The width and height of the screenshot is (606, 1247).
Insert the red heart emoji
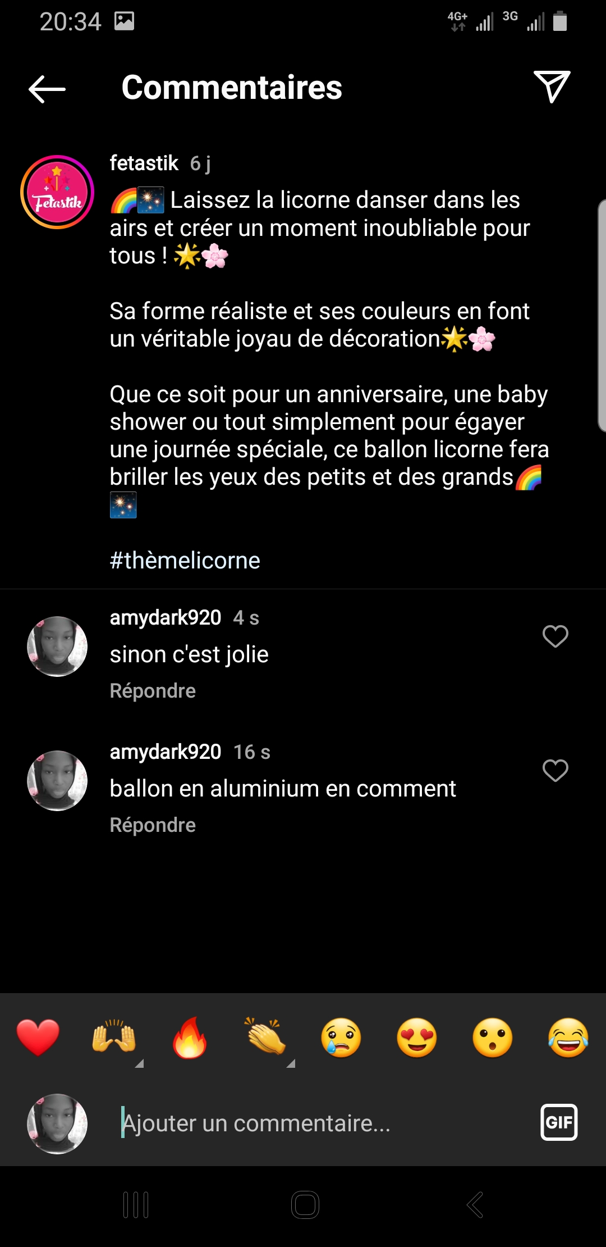click(38, 1037)
